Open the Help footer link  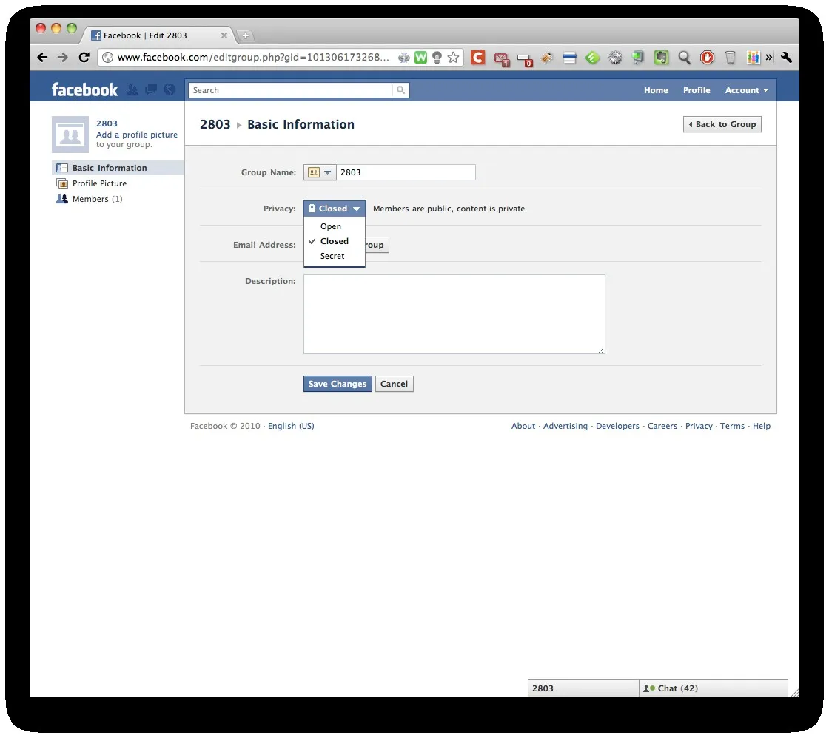point(762,426)
